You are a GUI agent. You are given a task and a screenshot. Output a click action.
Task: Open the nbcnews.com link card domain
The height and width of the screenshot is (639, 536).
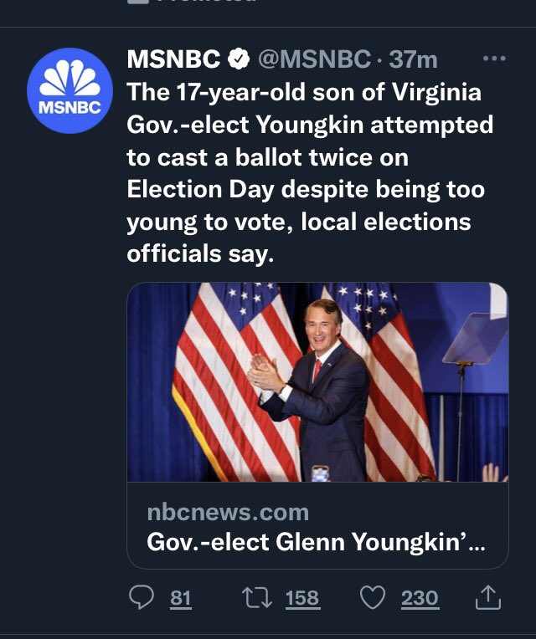coord(228,512)
